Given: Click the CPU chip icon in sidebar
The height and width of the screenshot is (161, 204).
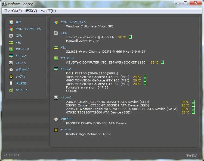Looking at the screenshot, I should [x=11, y=36].
